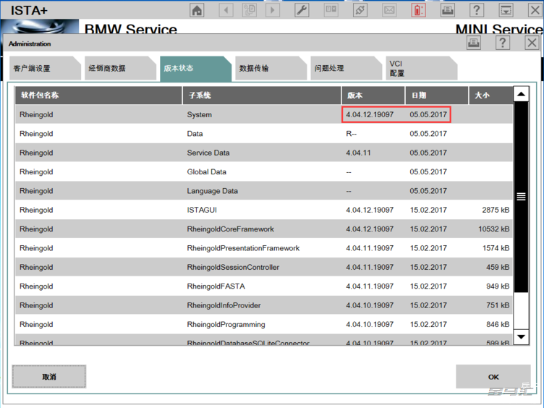Viewport: 544px width, 408px height.
Task: Click the back arrow toolbar icon
Action: [x=226, y=10]
